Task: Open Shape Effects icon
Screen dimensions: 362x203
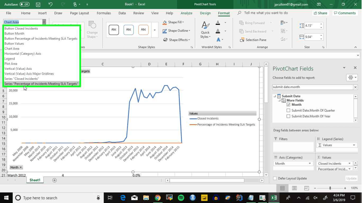Action: pyautogui.click(x=165, y=40)
